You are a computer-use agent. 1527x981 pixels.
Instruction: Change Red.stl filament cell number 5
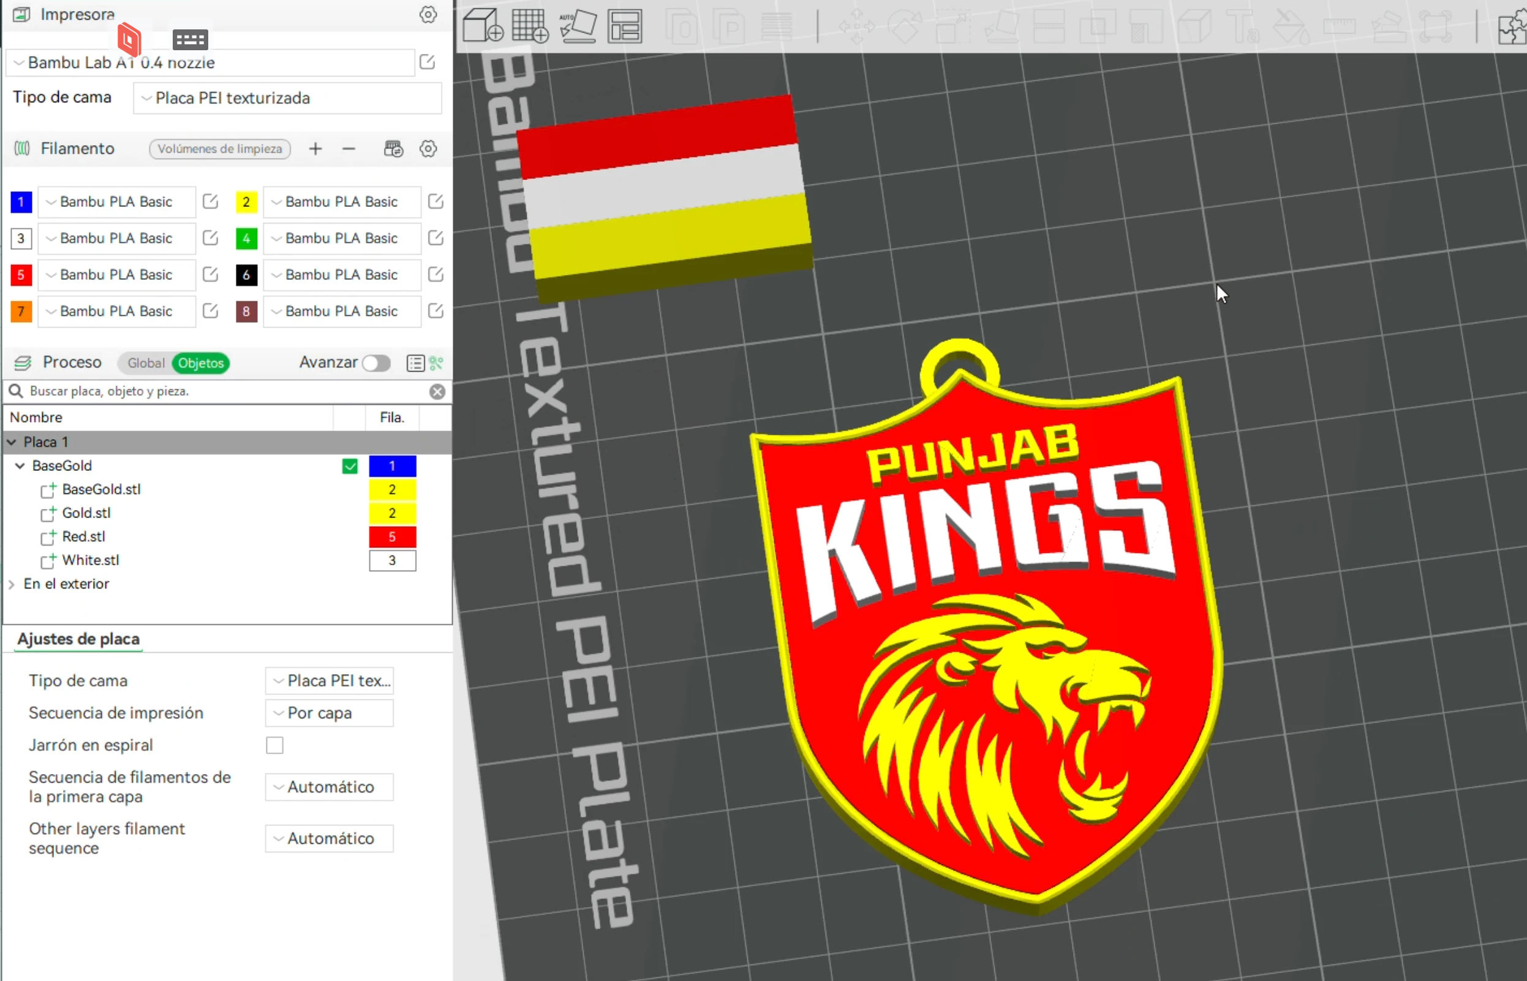pos(393,537)
